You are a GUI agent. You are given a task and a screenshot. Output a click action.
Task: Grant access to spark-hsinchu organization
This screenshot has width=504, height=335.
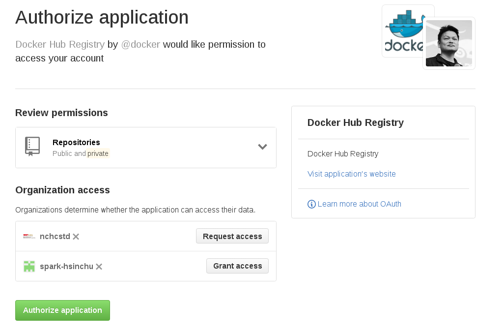point(238,266)
